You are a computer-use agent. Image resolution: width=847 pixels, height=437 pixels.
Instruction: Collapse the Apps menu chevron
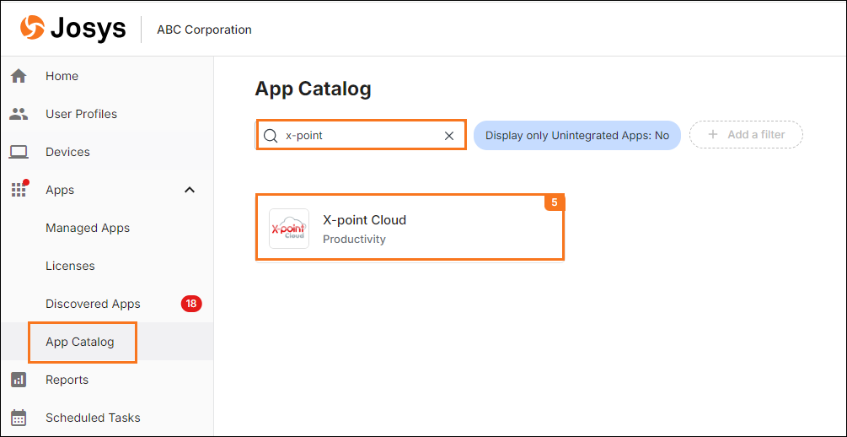(x=190, y=190)
